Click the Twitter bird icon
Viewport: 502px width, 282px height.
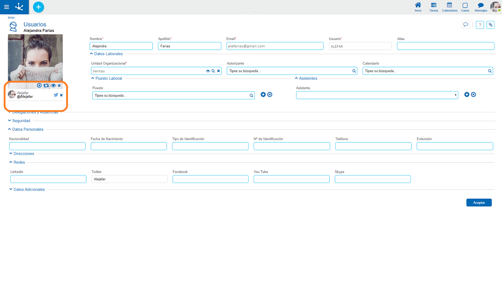(56, 95)
